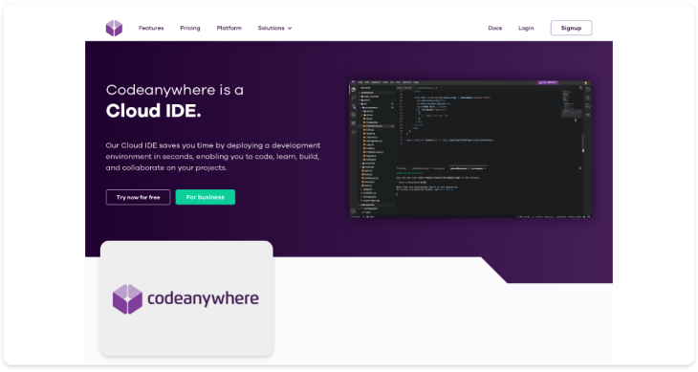Screen dimensions: 698x372
Task: Click the codeanywhere wordmark logo card
Action: (x=186, y=298)
